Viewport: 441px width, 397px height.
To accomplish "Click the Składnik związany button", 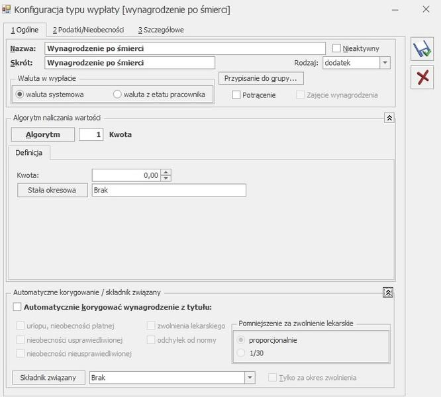I will 48,378.
